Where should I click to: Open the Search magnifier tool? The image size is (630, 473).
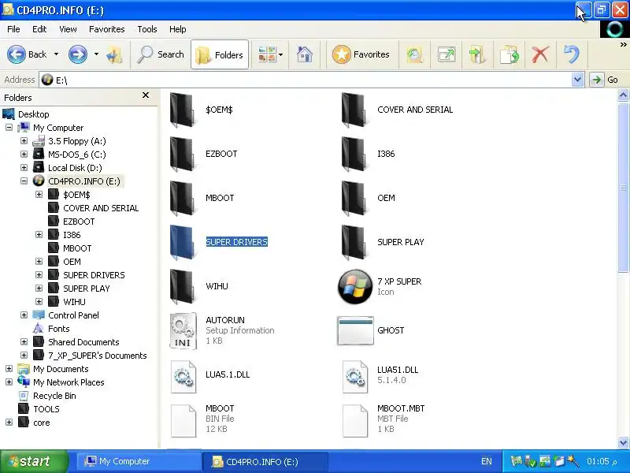[161, 54]
